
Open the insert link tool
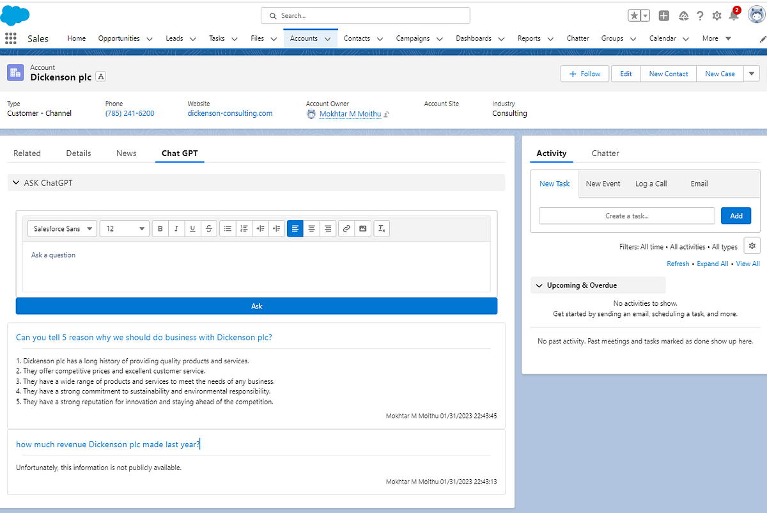[346, 228]
